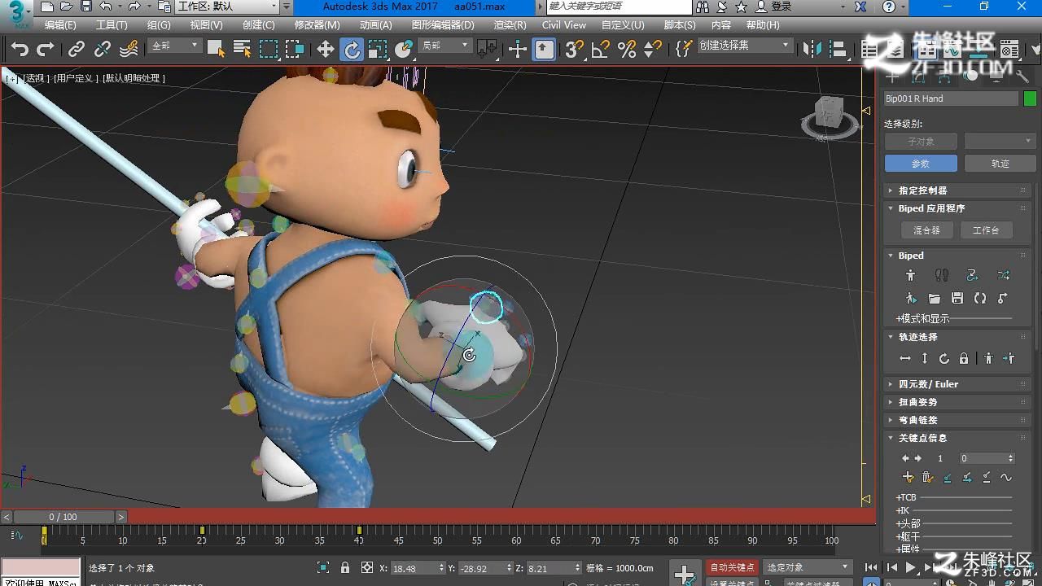Open the 工具(T) menu
The image size is (1042, 586).
pyautogui.click(x=112, y=25)
